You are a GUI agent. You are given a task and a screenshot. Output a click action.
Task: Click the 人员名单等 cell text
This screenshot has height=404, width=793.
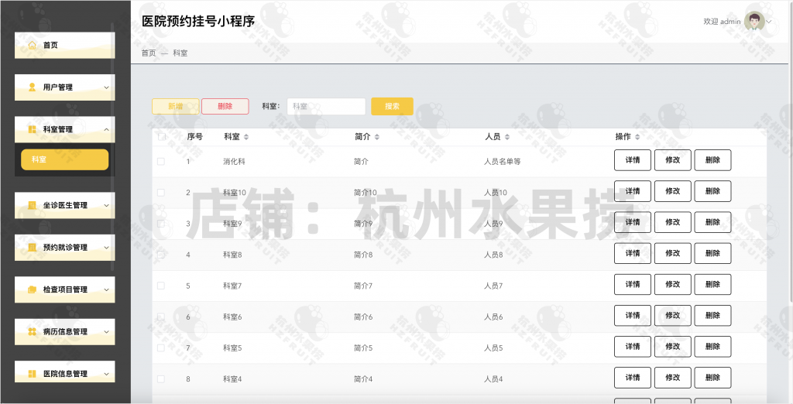(x=502, y=161)
